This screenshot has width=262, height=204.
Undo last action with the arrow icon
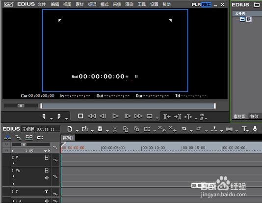pyautogui.click(x=184, y=129)
